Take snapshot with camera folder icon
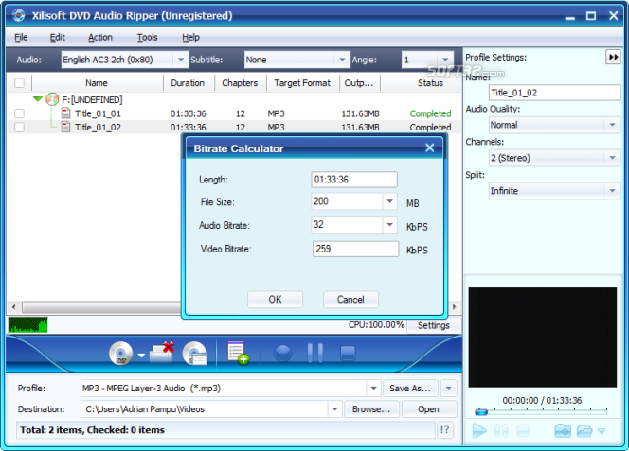Screen dimensions: 629x451 click(x=563, y=431)
